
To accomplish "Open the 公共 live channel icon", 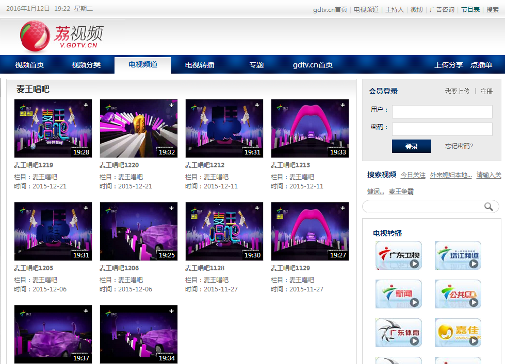I will [458, 294].
